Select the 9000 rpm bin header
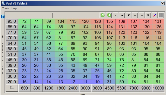 coord(146,88)
